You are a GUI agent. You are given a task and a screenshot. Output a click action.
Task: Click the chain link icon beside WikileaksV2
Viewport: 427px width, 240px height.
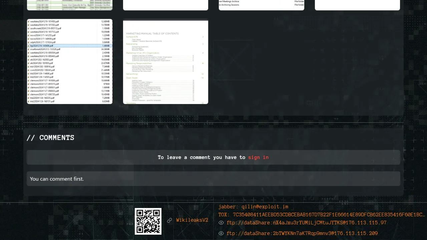(169, 220)
